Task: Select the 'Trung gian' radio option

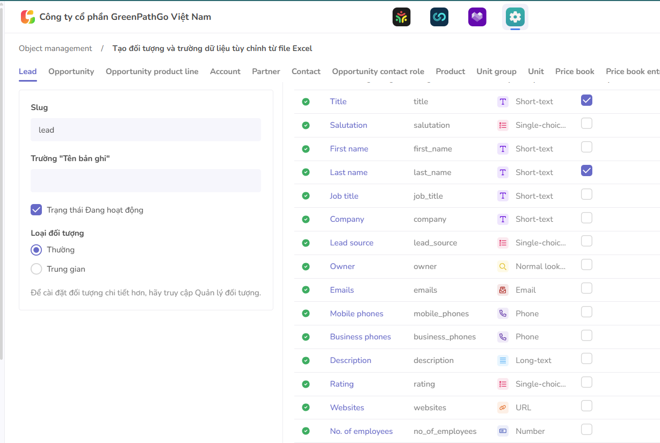Action: 37,269
